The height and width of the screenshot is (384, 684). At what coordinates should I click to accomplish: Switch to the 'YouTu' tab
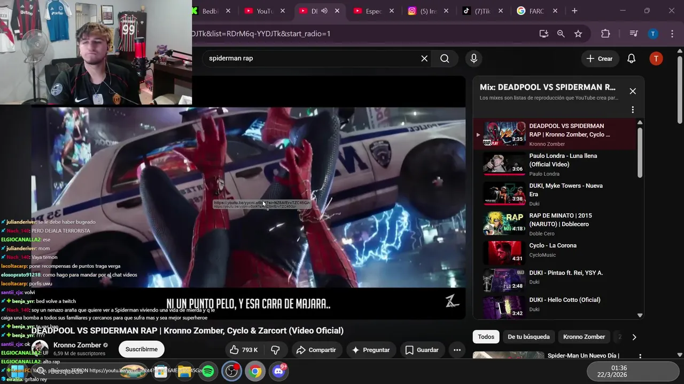(259, 11)
